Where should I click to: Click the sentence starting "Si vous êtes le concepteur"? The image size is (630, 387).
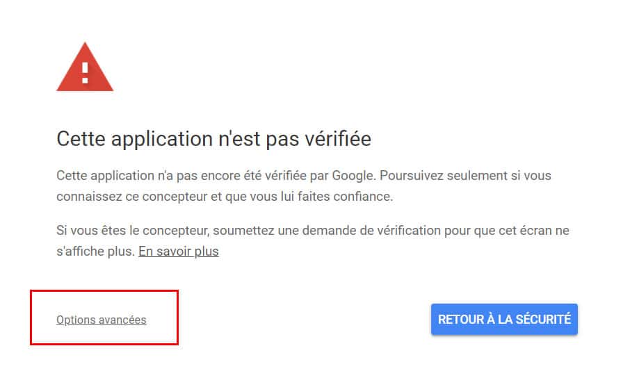point(313,241)
